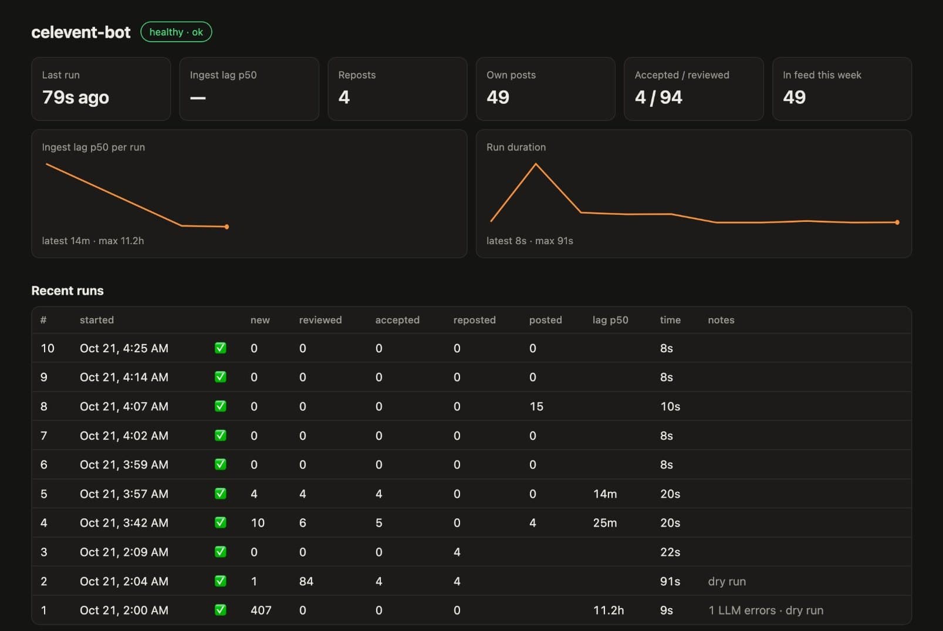Image resolution: width=943 pixels, height=631 pixels.
Task: Click the '91s' time value in run 2
Action: (670, 581)
